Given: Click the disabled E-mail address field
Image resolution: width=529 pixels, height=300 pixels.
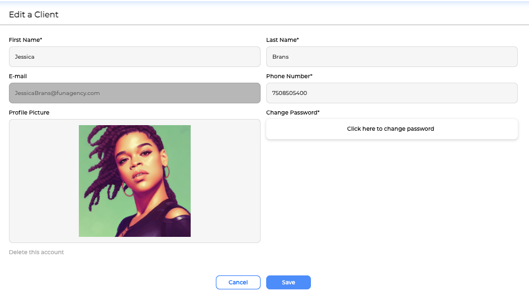Looking at the screenshot, I should point(134,93).
